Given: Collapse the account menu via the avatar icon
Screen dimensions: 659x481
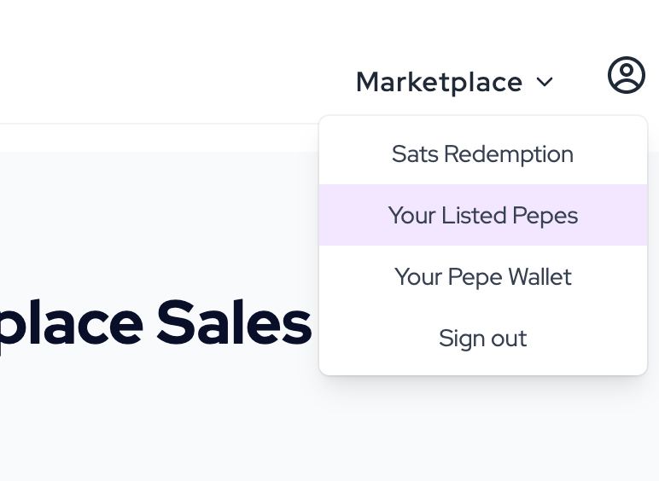Looking at the screenshot, I should tap(627, 75).
